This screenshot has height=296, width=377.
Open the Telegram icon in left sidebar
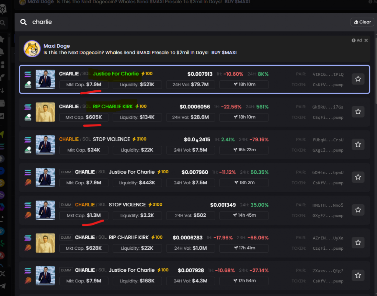point(3,286)
